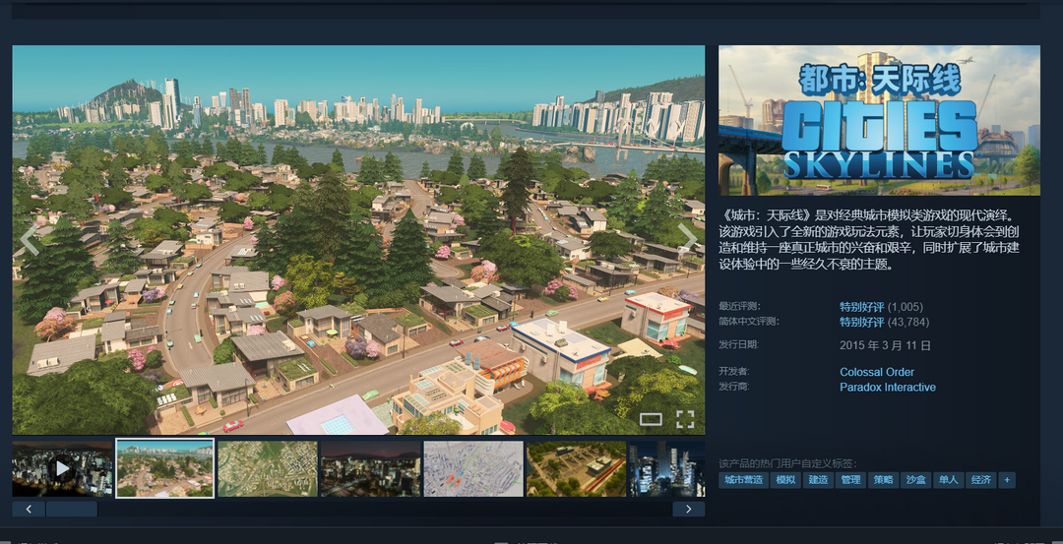Select the highlighted suburban neighborhood thumbnail

tap(164, 468)
